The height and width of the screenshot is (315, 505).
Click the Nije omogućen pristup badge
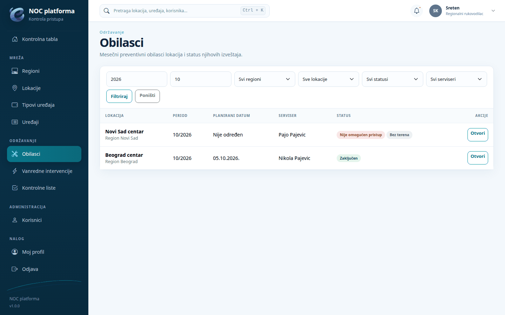coord(361,135)
